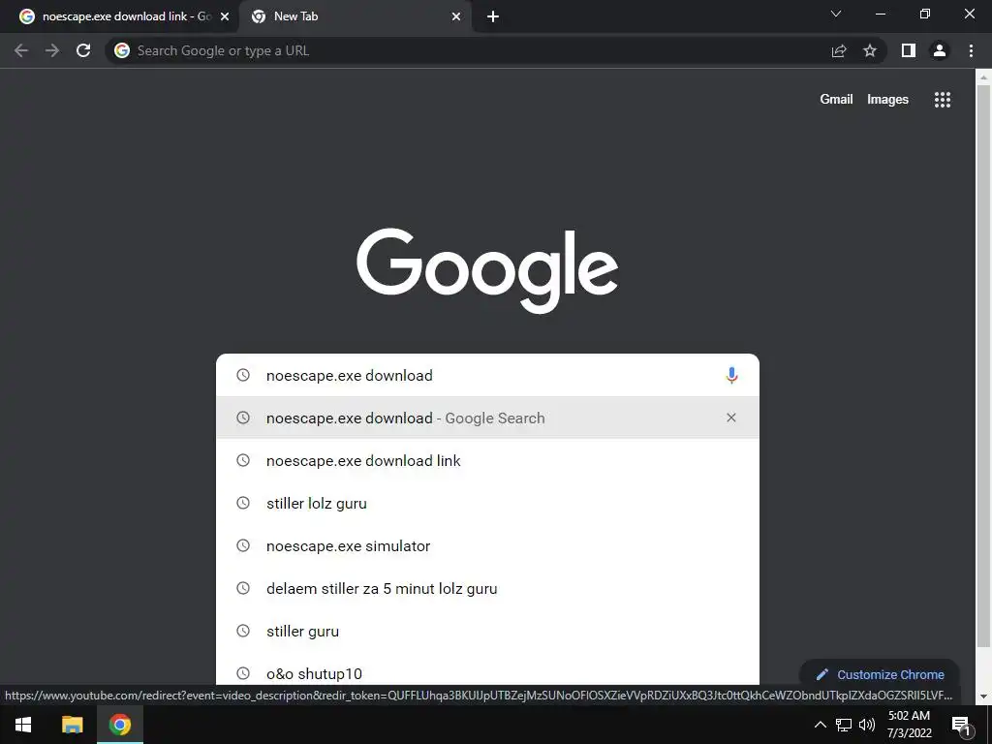Open the Chrome profile avatar
This screenshot has height=744, width=992.
(940, 50)
